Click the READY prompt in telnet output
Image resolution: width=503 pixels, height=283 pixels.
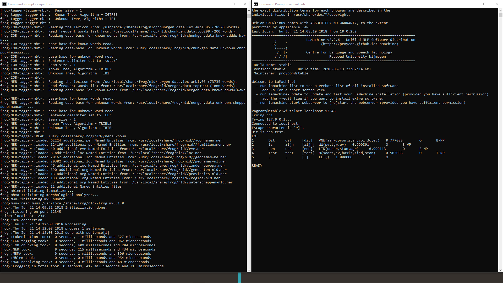[257, 166]
